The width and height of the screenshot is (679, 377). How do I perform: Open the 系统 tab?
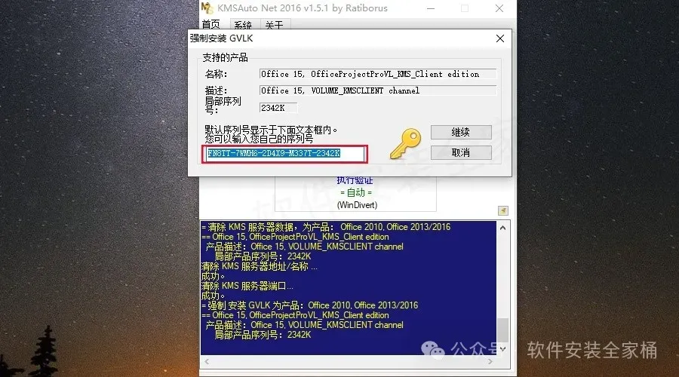pyautogui.click(x=243, y=25)
